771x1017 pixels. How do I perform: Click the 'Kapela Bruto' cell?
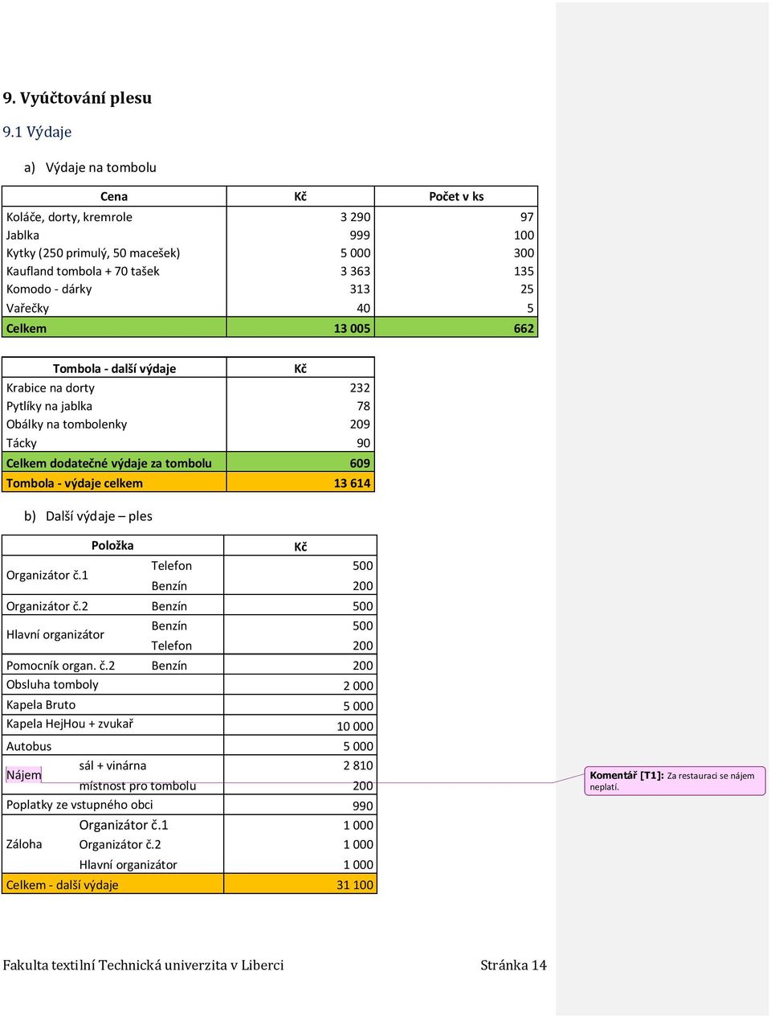41,705
